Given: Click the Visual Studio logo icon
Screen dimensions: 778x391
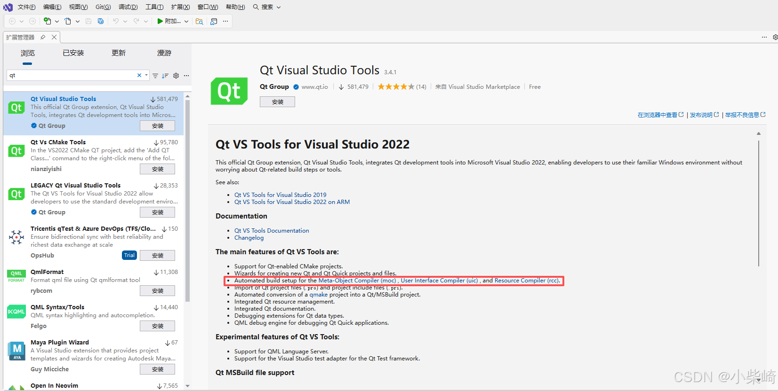Looking at the screenshot, I should (8, 7).
